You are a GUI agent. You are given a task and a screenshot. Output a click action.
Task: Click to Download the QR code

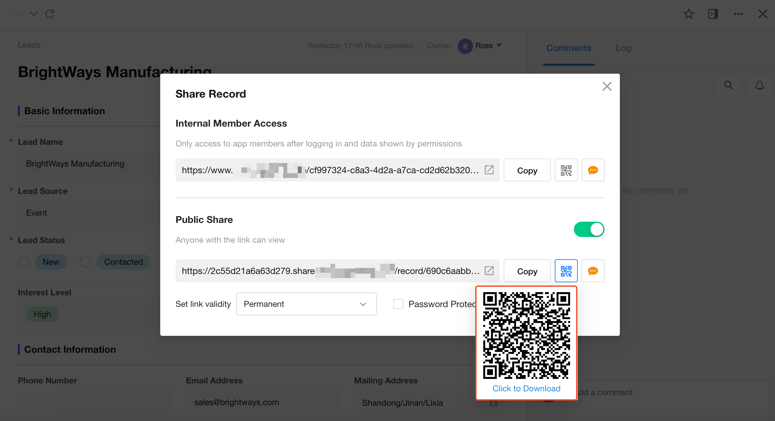pos(526,388)
